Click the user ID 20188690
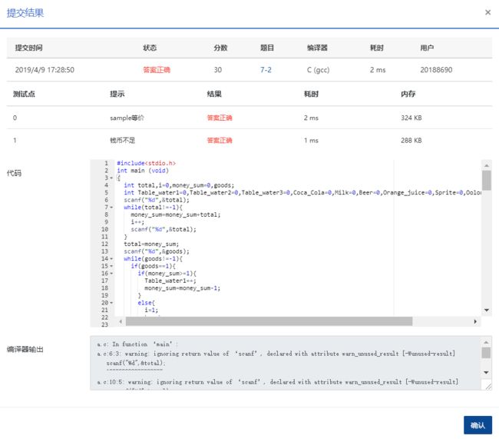This screenshot has width=499, height=439. coord(436,70)
